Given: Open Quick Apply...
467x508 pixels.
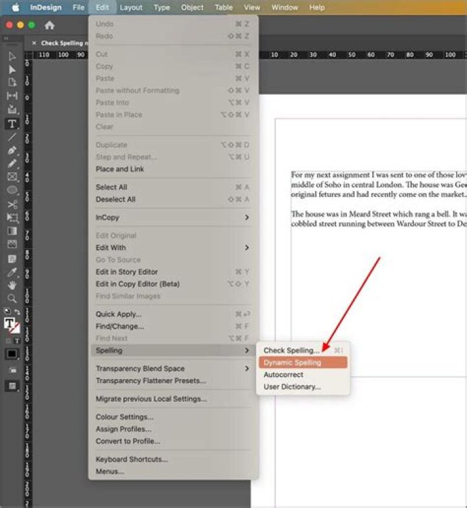Looking at the screenshot, I should coord(173,314).
